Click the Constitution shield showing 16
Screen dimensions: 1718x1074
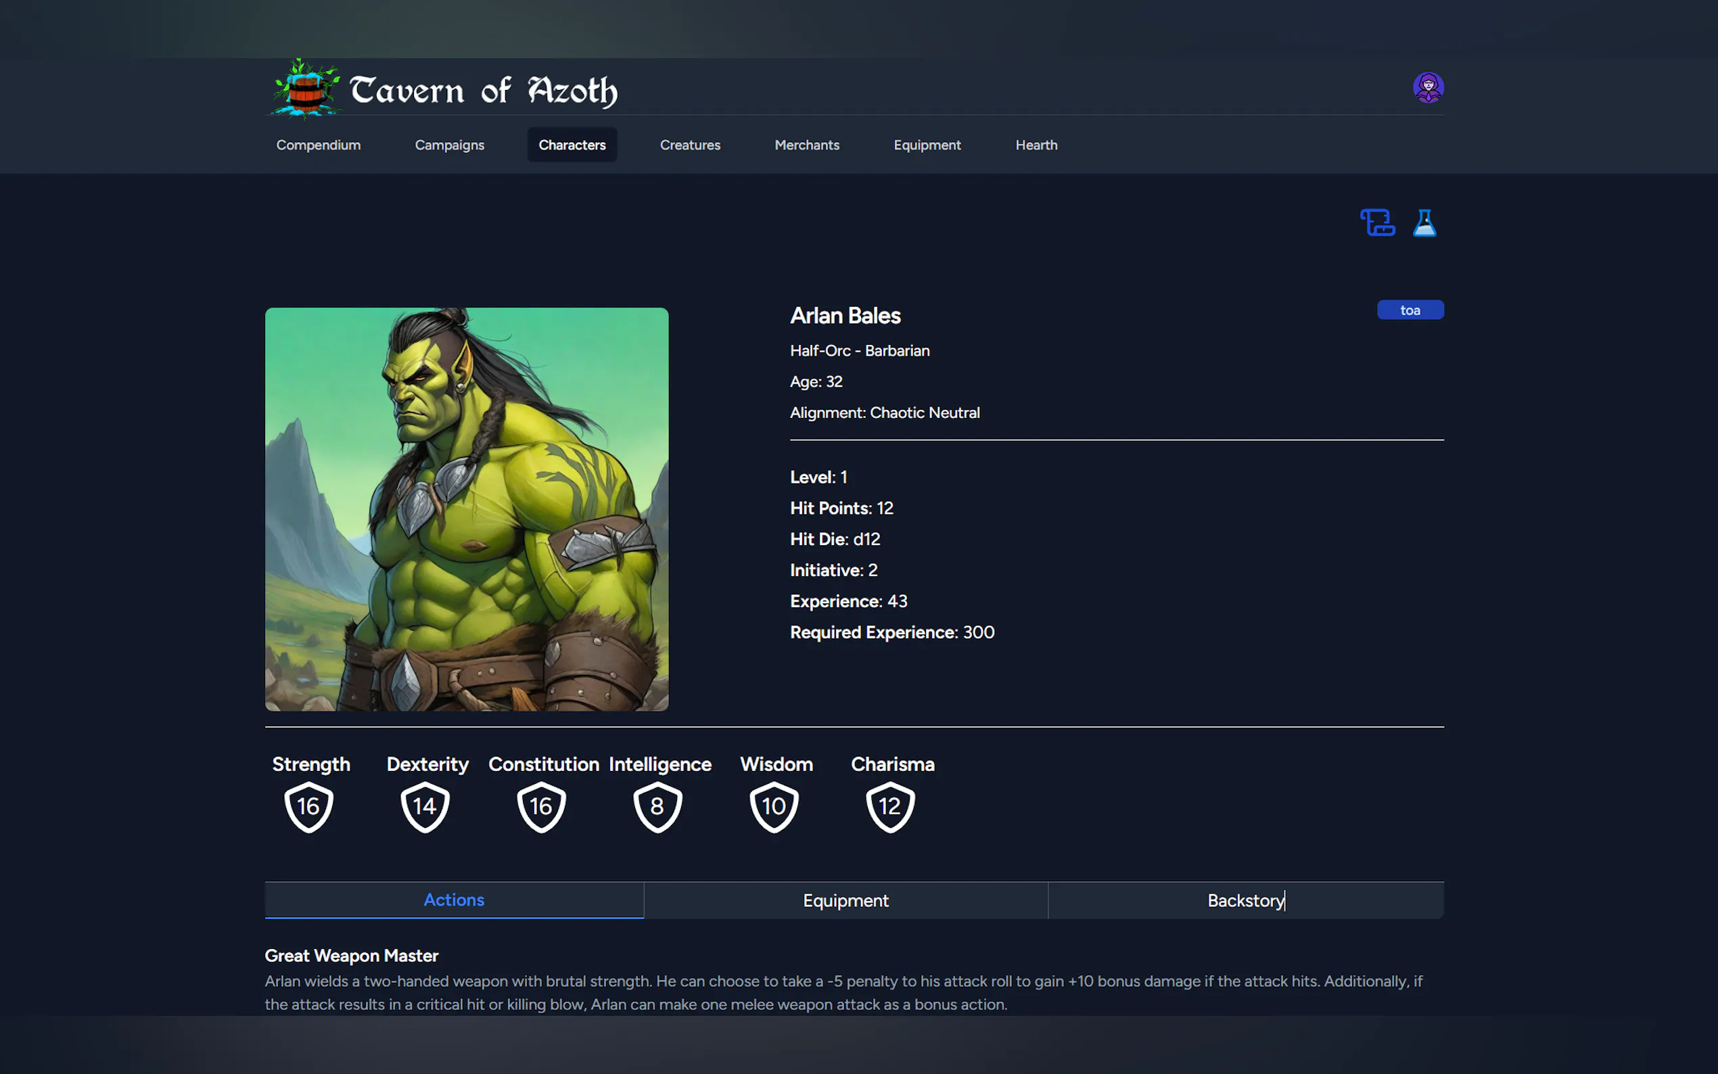pos(541,806)
